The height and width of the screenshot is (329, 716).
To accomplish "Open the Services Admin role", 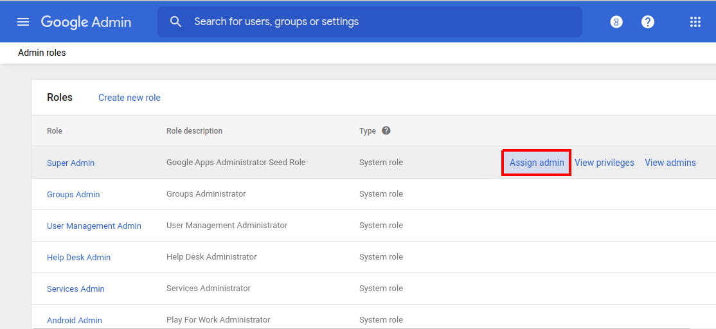I will click(75, 289).
